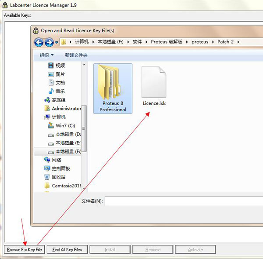Click Proteus 破解版 in the address path
The height and width of the screenshot is (259, 263).
pyautogui.click(x=167, y=42)
